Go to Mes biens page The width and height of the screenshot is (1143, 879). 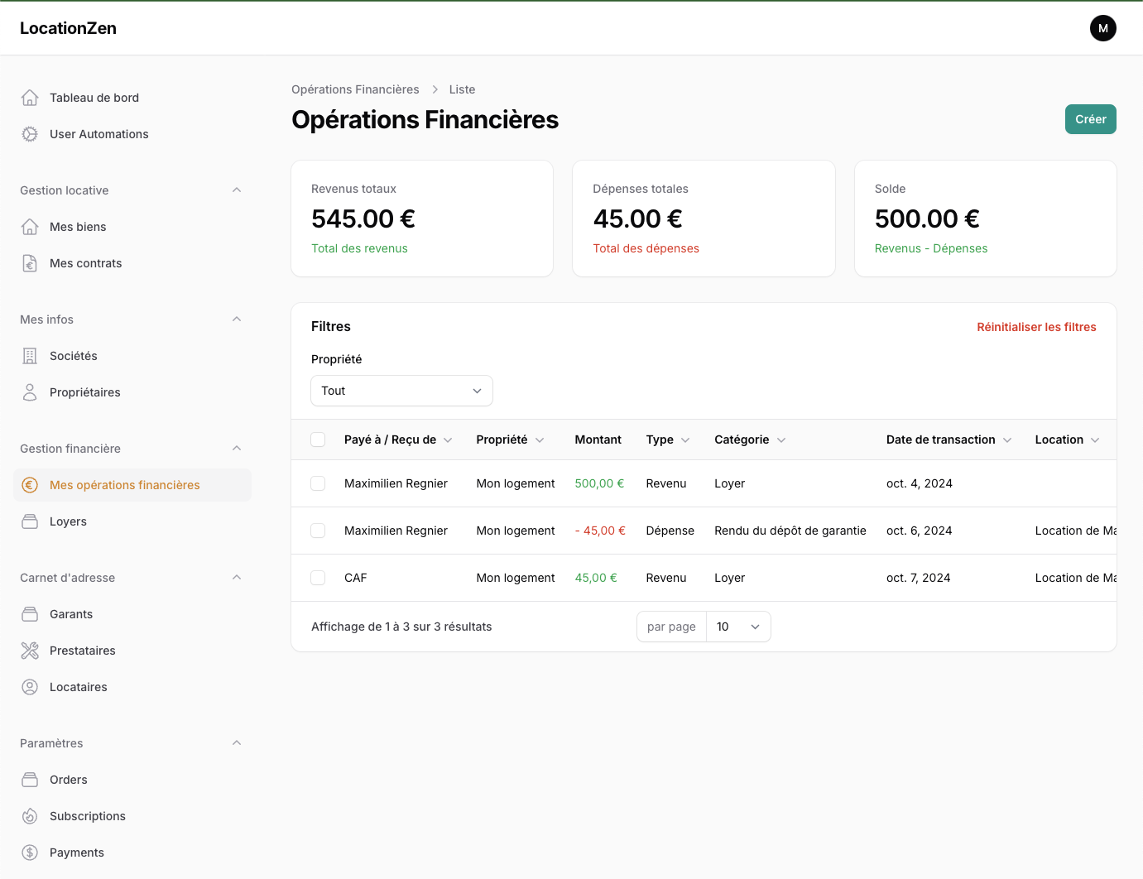(x=132, y=227)
